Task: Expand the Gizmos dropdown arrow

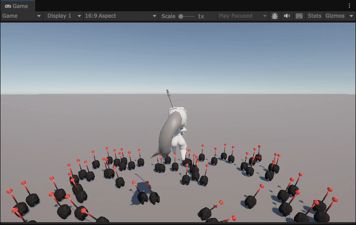Action: point(350,16)
